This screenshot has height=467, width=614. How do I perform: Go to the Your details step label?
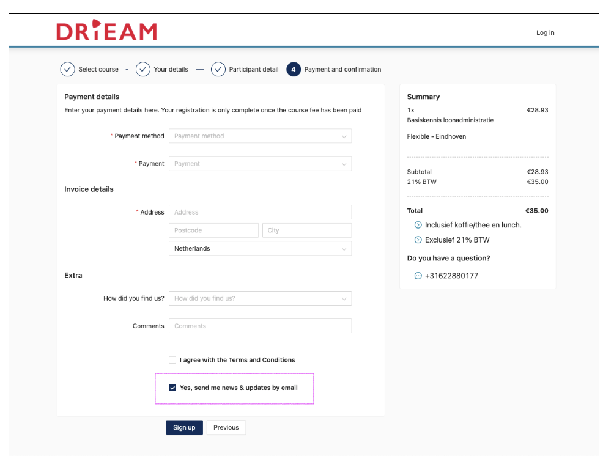tap(171, 69)
